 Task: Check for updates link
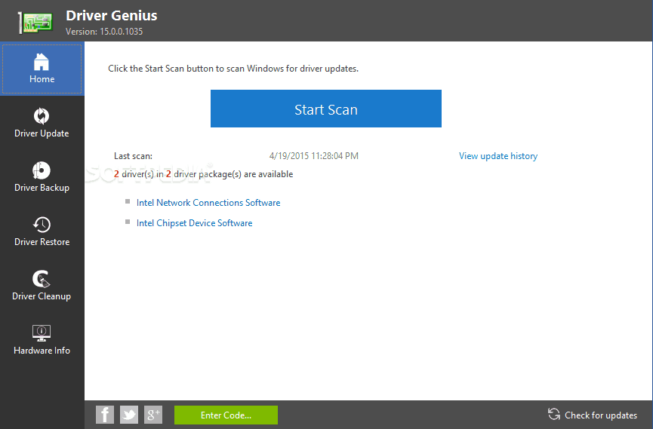point(592,415)
